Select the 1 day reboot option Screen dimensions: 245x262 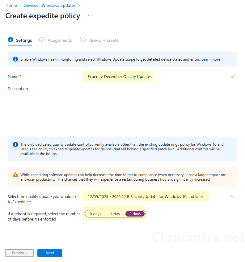115,213
